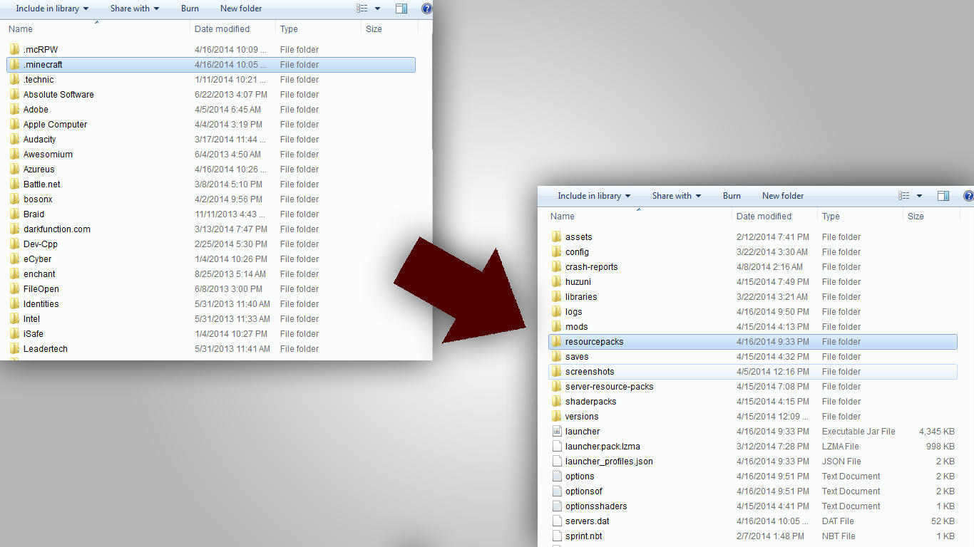The width and height of the screenshot is (974, 547).
Task: Click the help icon in left window toolbar
Action: coord(426,9)
